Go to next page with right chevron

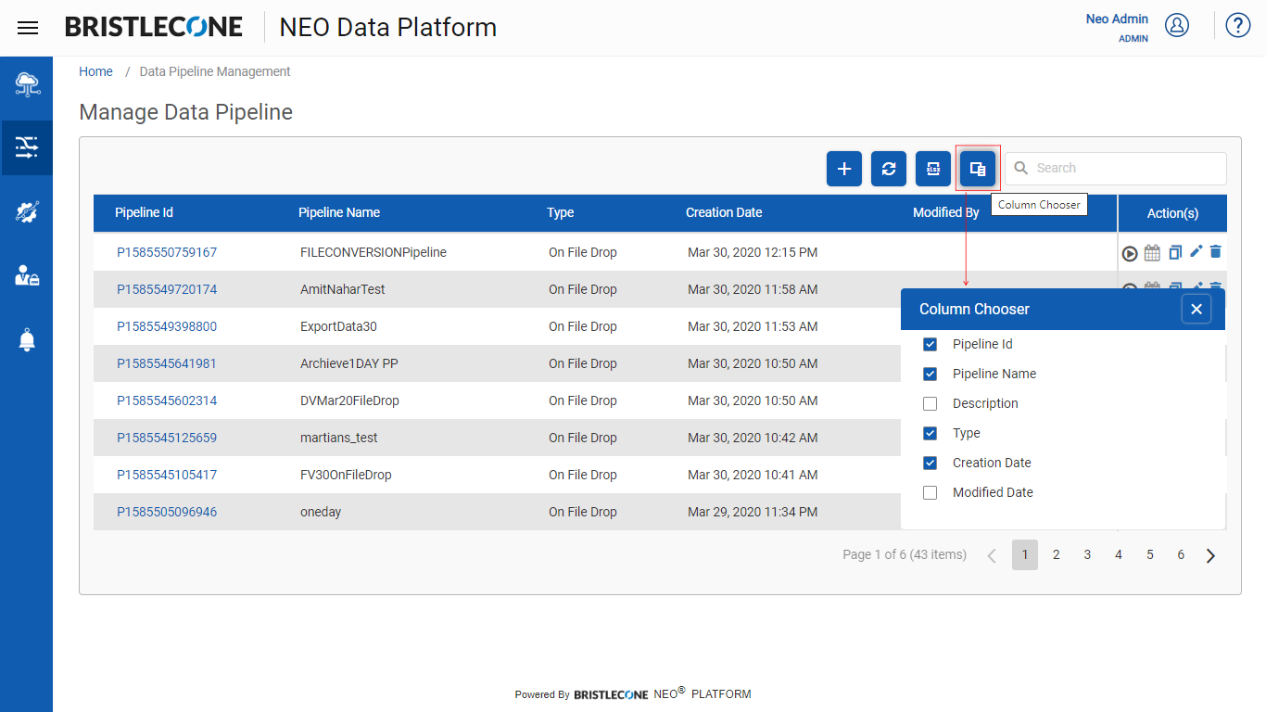coord(1210,555)
